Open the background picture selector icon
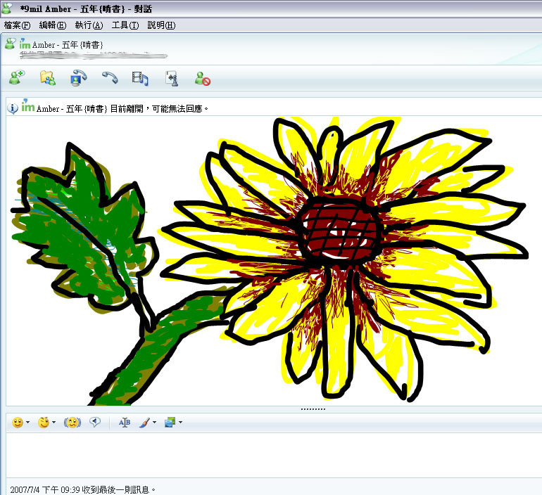 pyautogui.click(x=170, y=422)
